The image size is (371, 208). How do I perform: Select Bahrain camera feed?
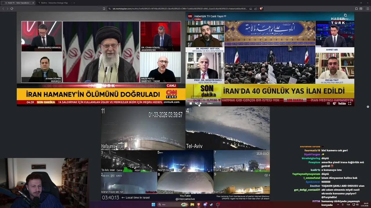coord(242,183)
